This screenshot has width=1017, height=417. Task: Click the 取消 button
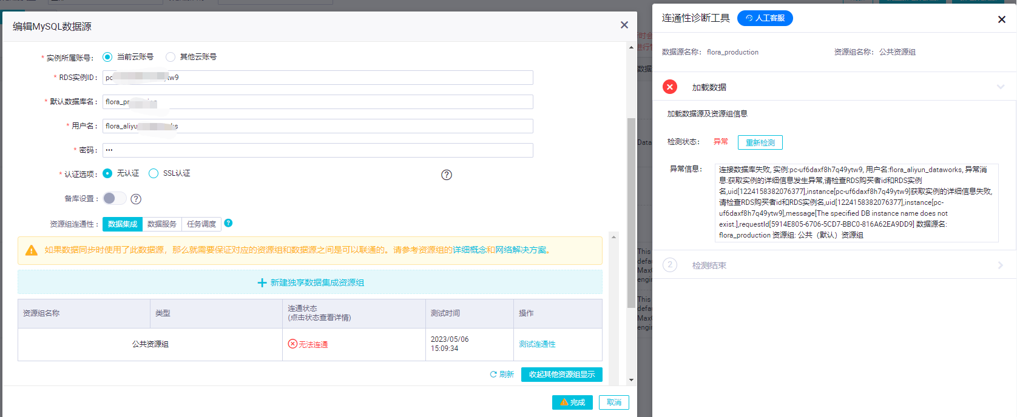tap(614, 402)
